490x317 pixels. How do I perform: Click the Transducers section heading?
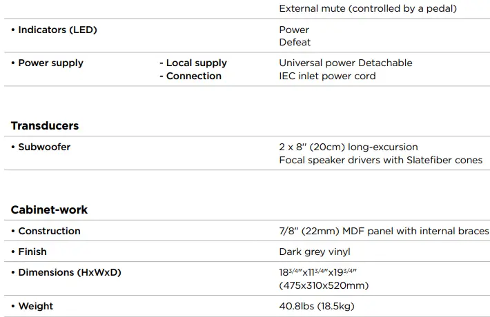click(x=45, y=125)
